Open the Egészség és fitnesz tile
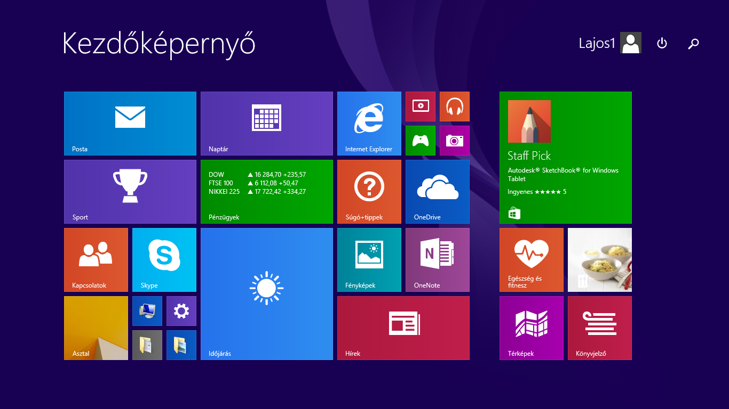 pyautogui.click(x=532, y=260)
